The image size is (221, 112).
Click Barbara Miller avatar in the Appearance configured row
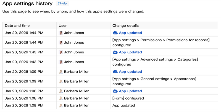(x=61, y=81)
